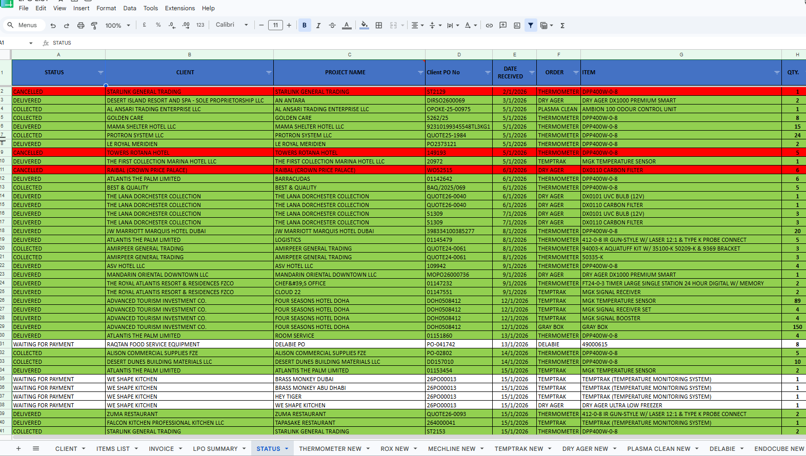The width and height of the screenshot is (806, 456).
Task: Click the Merge cells icon
Action: pos(393,25)
